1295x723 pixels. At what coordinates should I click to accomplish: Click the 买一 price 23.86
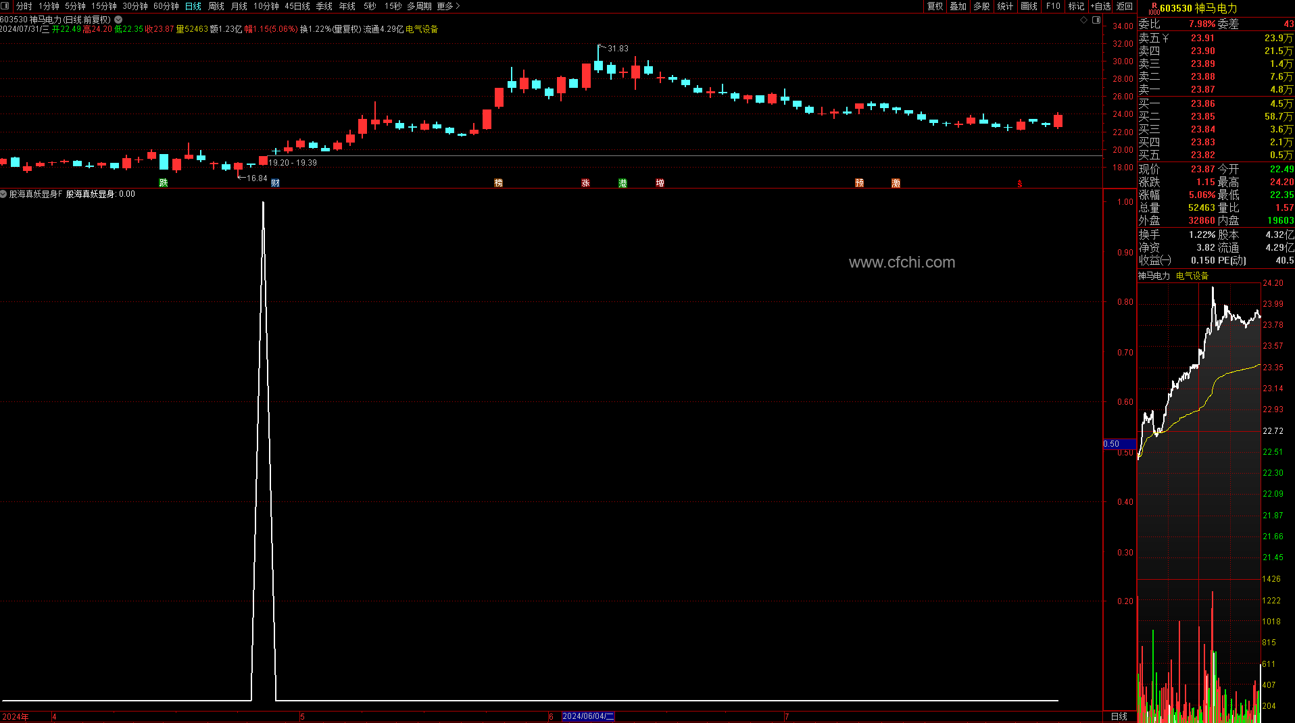tap(1203, 103)
